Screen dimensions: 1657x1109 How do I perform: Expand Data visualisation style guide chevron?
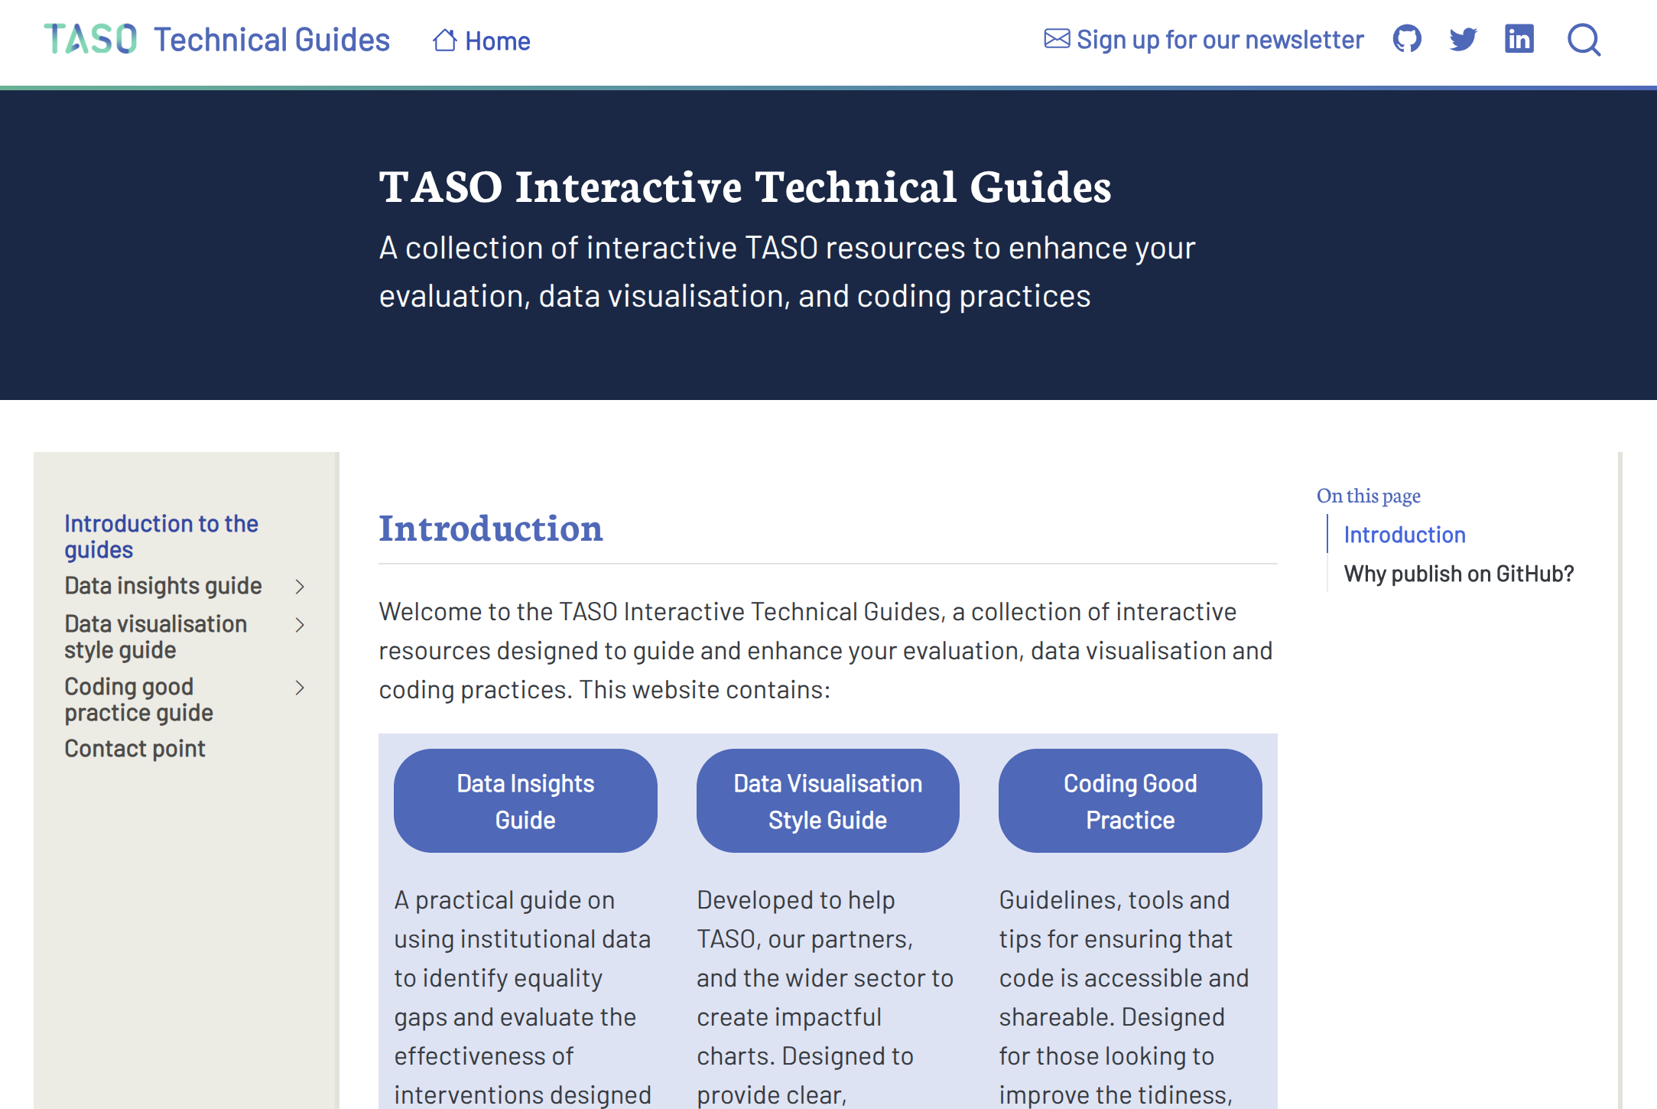(x=300, y=625)
